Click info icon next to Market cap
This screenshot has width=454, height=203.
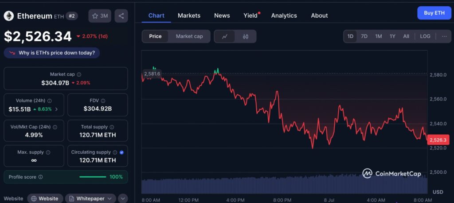point(79,74)
